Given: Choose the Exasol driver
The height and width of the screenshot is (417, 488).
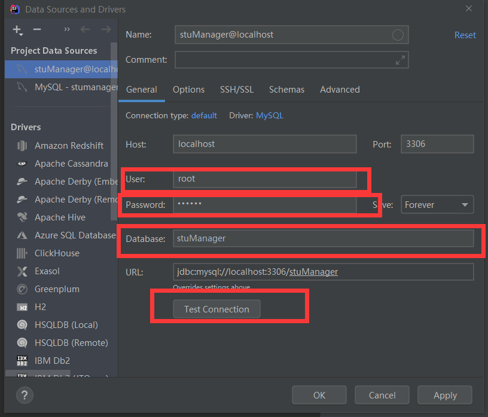Looking at the screenshot, I should (x=62, y=271).
